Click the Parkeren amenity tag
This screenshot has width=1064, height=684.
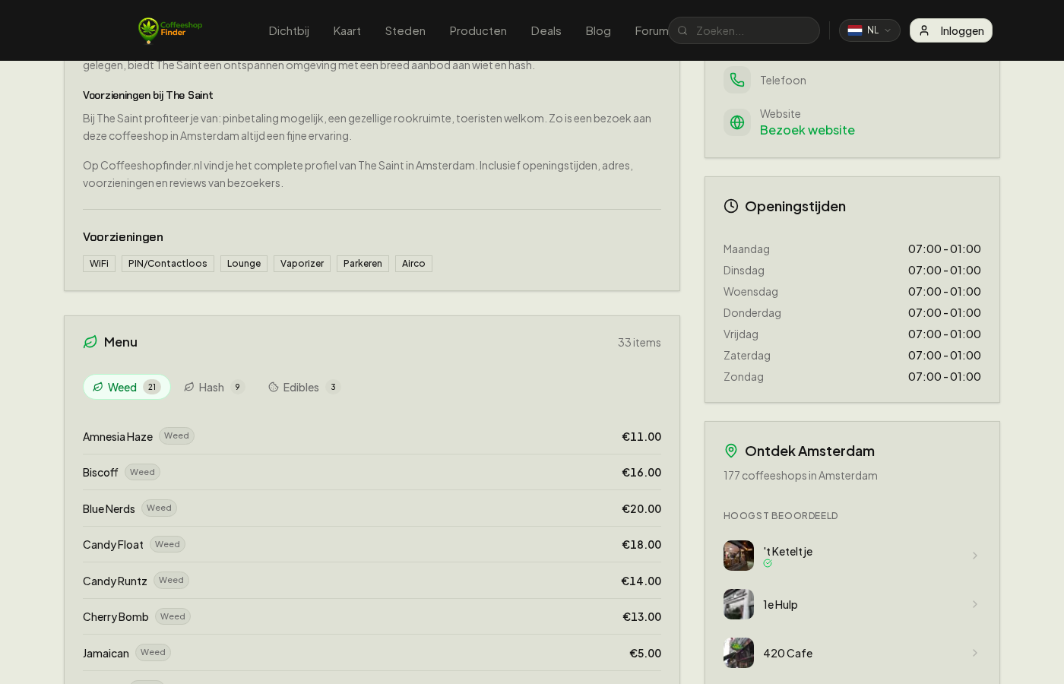[x=363, y=264]
